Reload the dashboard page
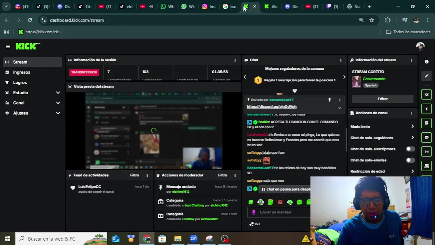435x245 pixels. point(30,20)
